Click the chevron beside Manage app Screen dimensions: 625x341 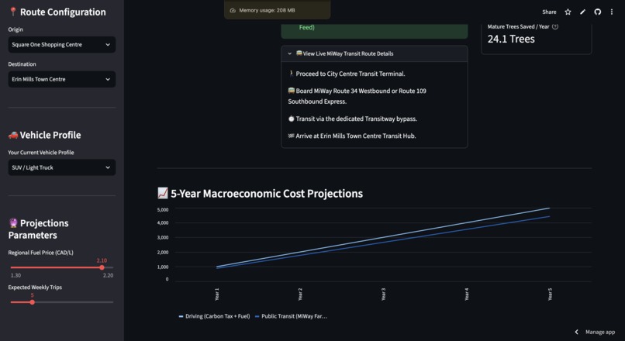pyautogui.click(x=576, y=332)
